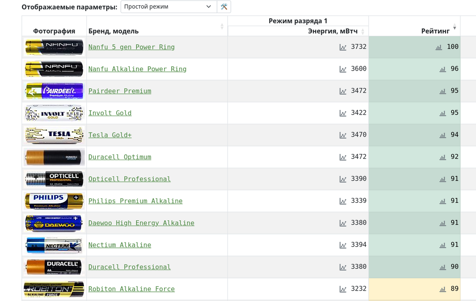
Task: Click the rating bar icon in the Involt Gold row
Action: (443, 113)
